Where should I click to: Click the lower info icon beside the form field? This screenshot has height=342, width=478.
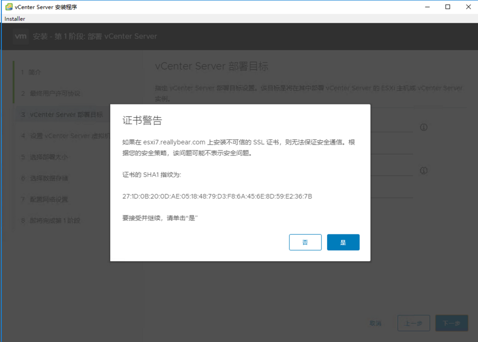pos(424,171)
